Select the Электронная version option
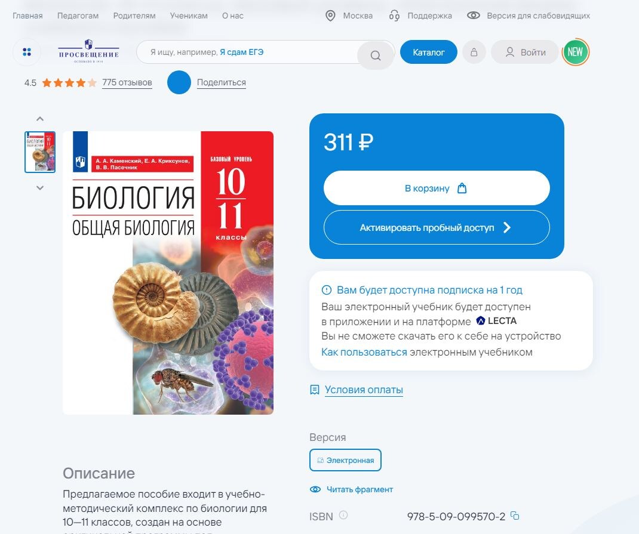 click(345, 461)
